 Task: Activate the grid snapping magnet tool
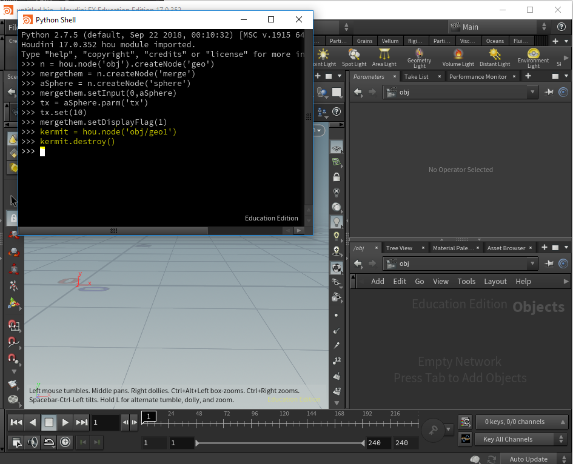[x=13, y=326]
